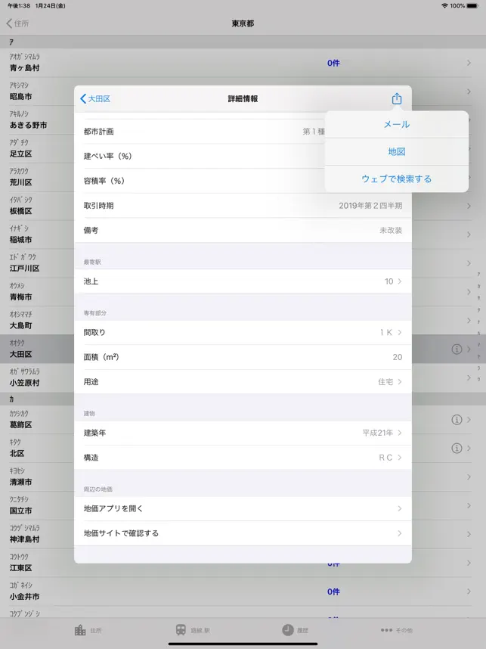The height and width of the screenshot is (649, 486).
Task: Click the 都市計画 row
Action: point(200,132)
